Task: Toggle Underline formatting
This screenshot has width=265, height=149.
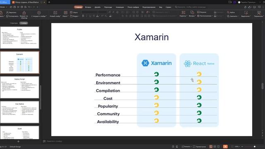Action: coord(90,16)
